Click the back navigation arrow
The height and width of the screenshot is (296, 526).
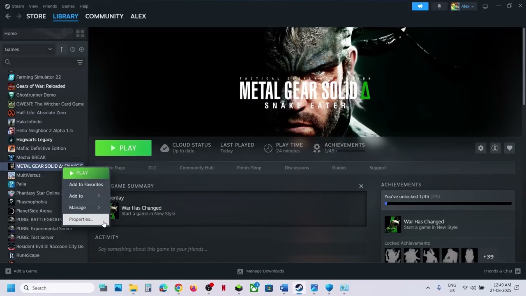[8, 16]
